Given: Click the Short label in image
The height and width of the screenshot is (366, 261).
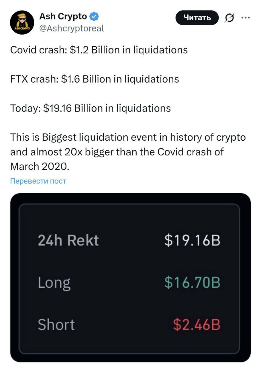Looking at the screenshot, I should (56, 325).
